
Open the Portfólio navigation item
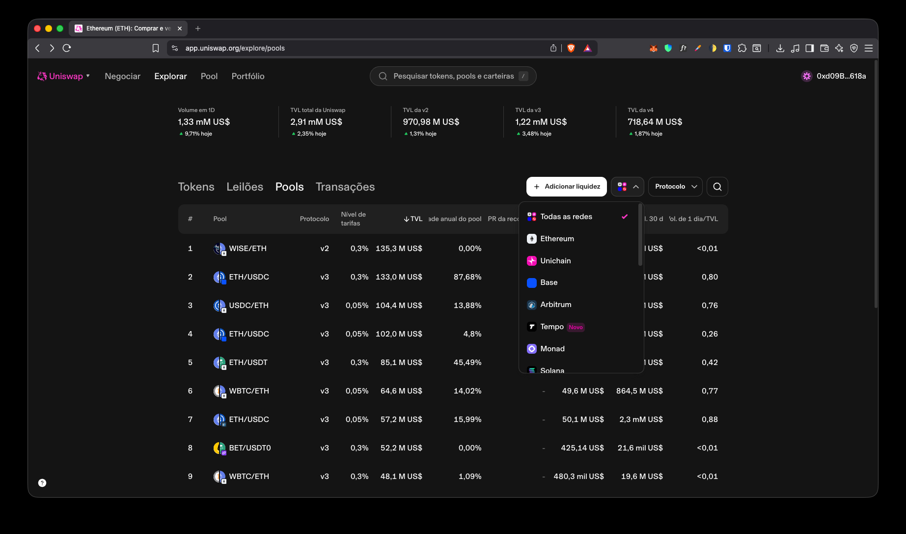[x=248, y=76]
